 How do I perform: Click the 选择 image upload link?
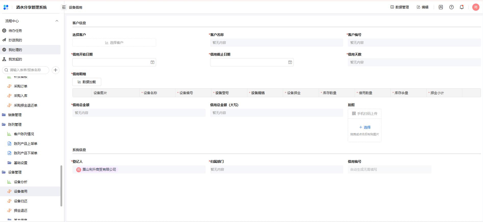pyautogui.click(x=365, y=127)
